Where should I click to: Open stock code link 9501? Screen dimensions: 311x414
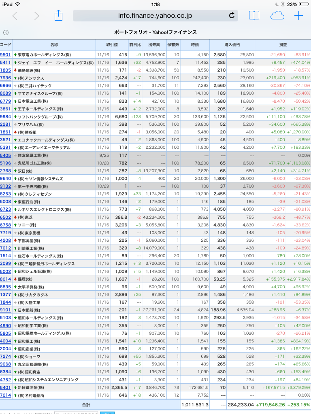click(6, 55)
